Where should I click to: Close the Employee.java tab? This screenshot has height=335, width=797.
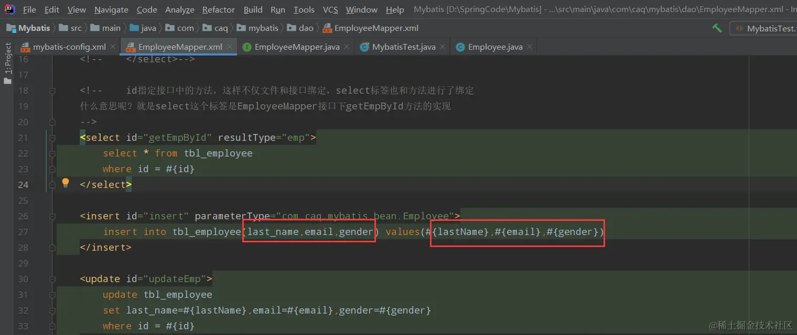click(x=530, y=47)
